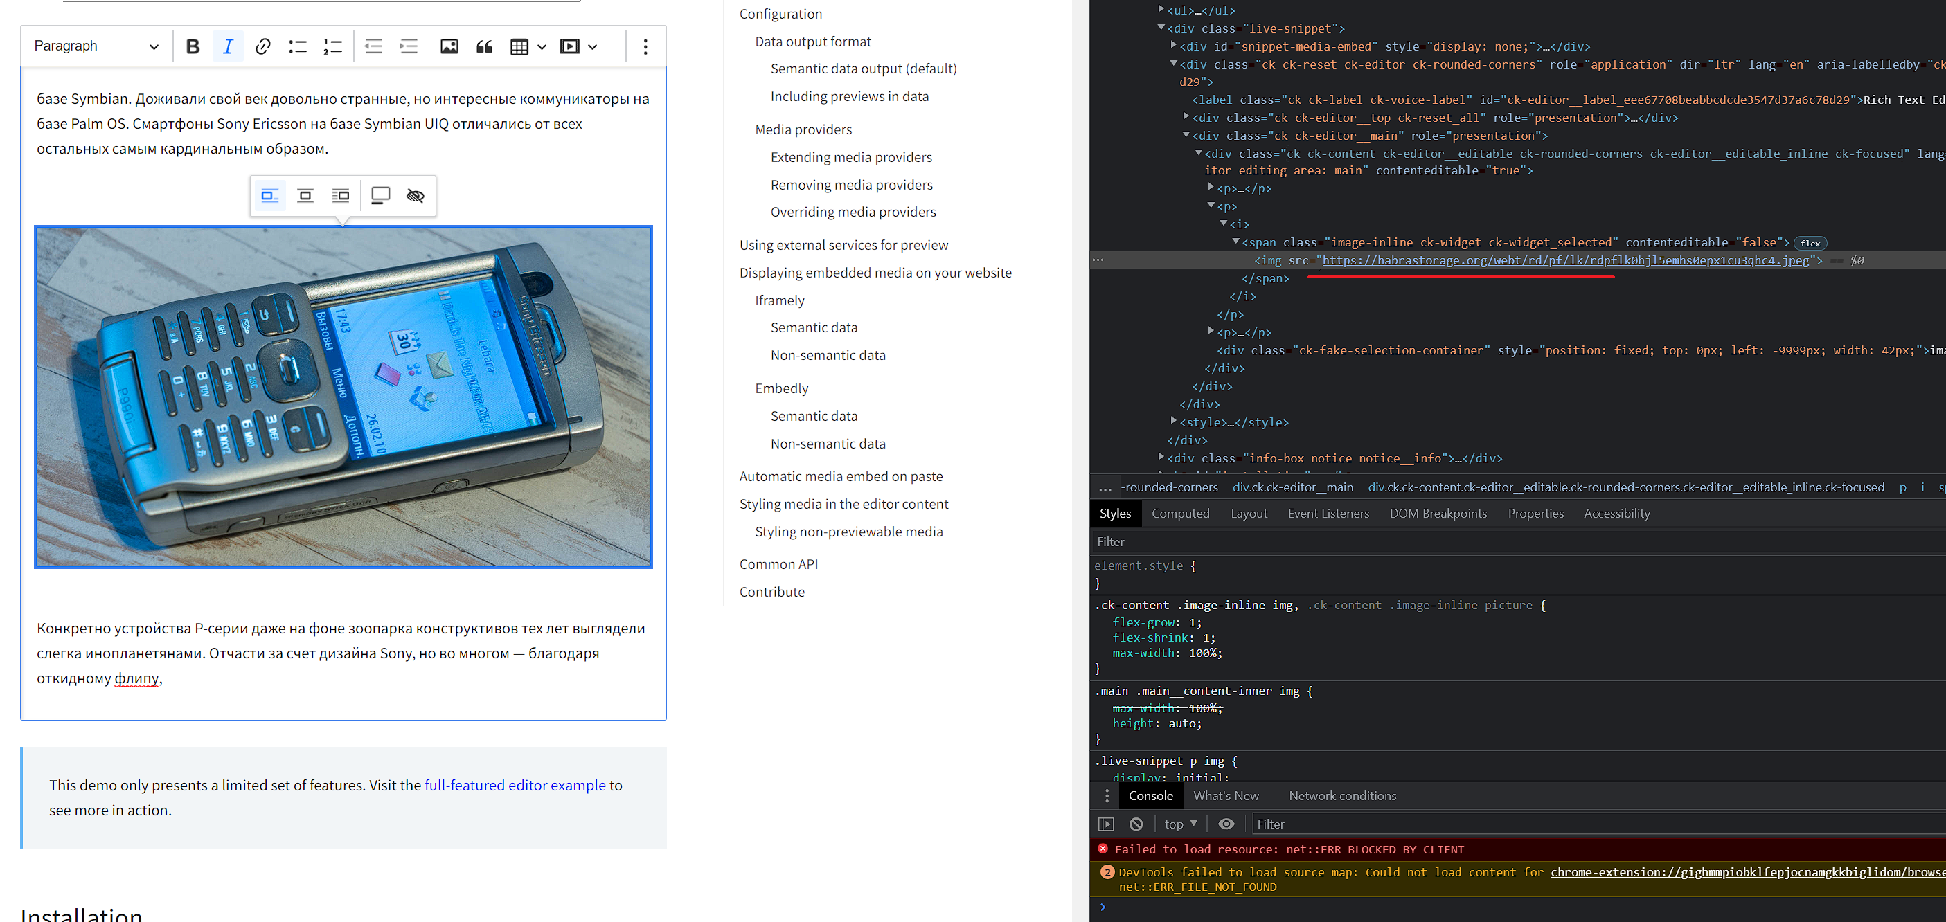Open the Media providers section link

click(803, 129)
